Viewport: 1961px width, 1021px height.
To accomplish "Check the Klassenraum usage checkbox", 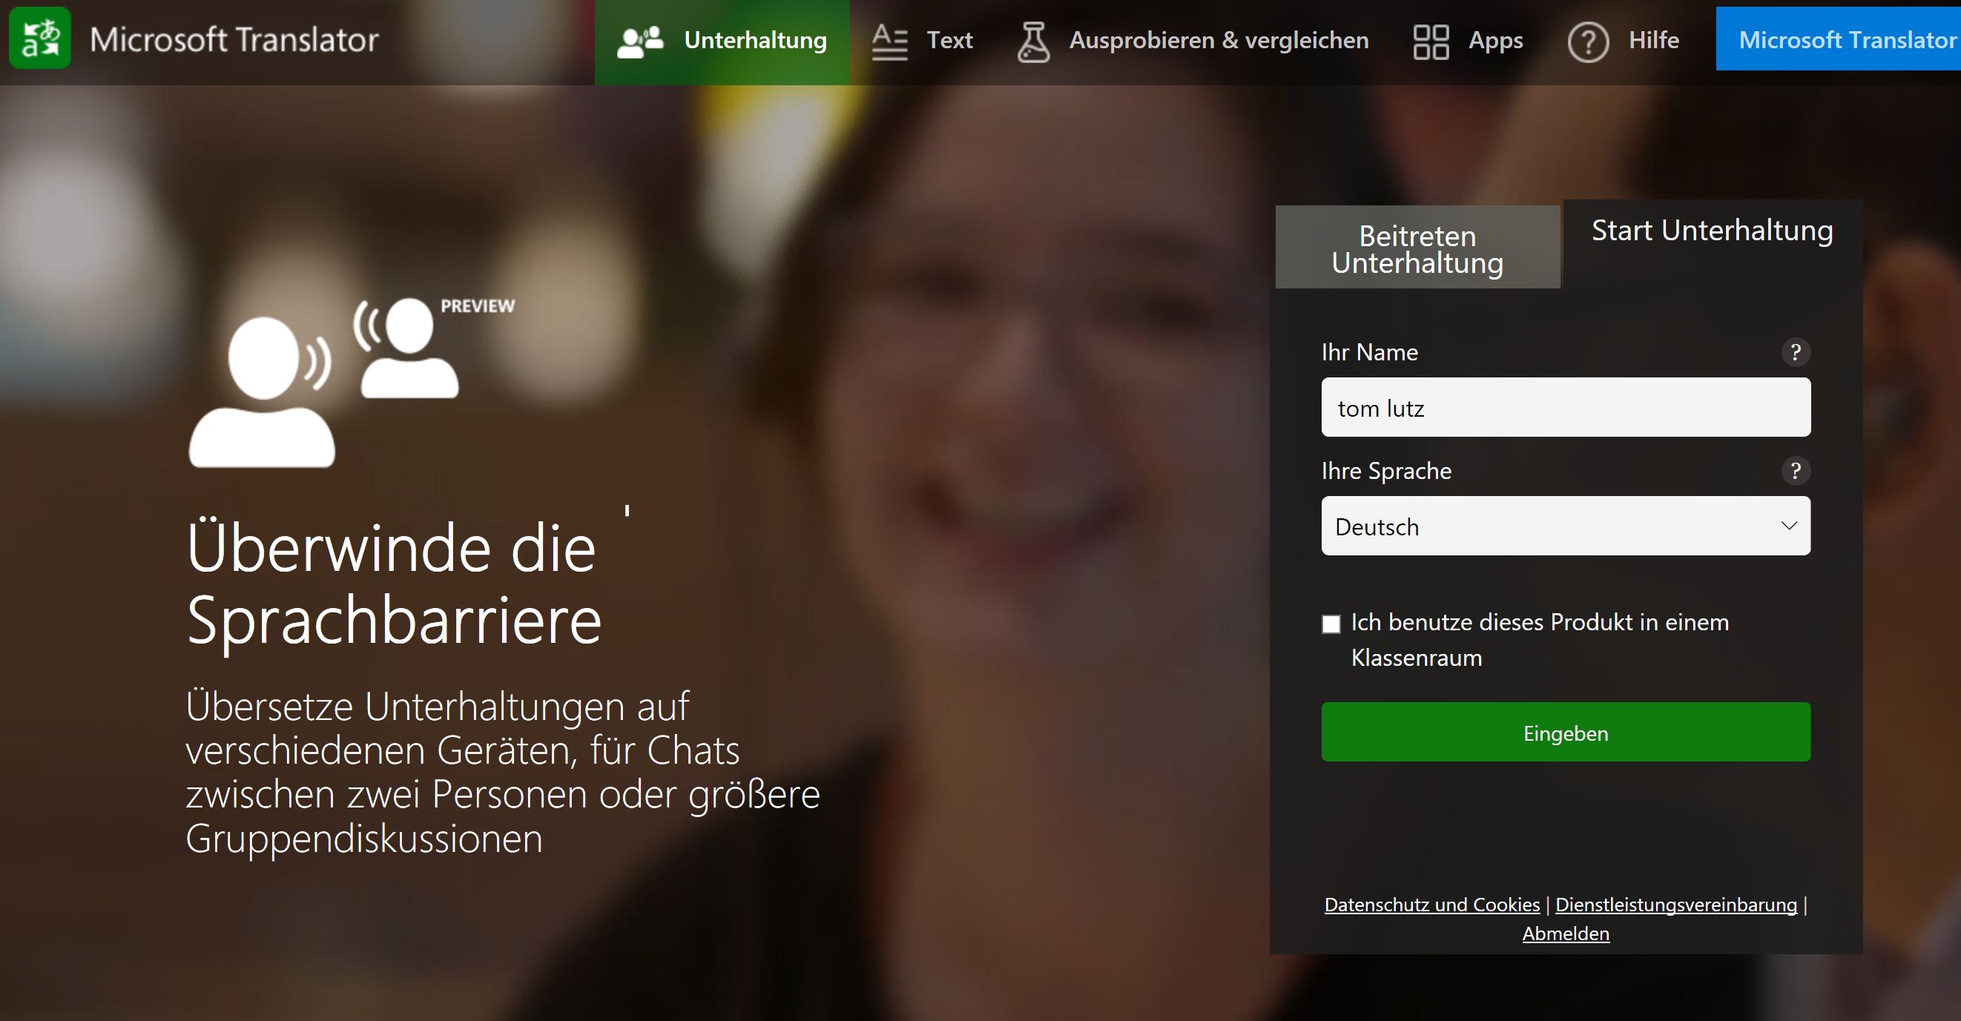I will click(1331, 624).
